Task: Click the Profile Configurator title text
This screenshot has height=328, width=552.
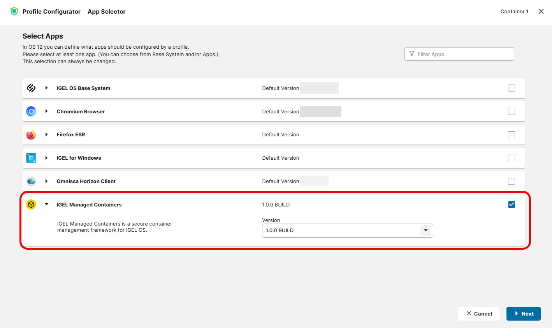Action: click(51, 12)
